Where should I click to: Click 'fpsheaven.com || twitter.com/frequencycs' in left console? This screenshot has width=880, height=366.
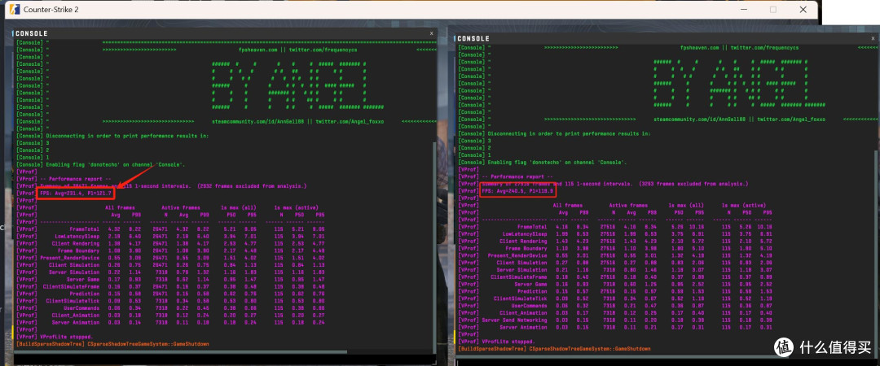297,50
